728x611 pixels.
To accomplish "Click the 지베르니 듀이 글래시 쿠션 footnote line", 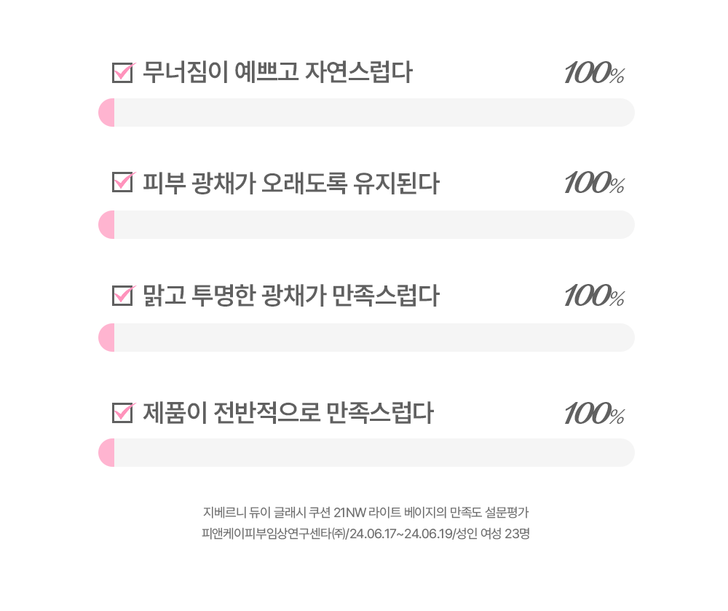I will (x=366, y=512).
